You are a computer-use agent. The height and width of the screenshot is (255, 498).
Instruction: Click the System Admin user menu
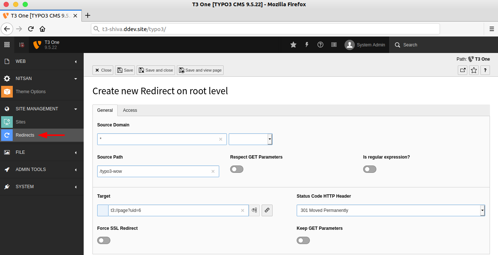point(365,45)
